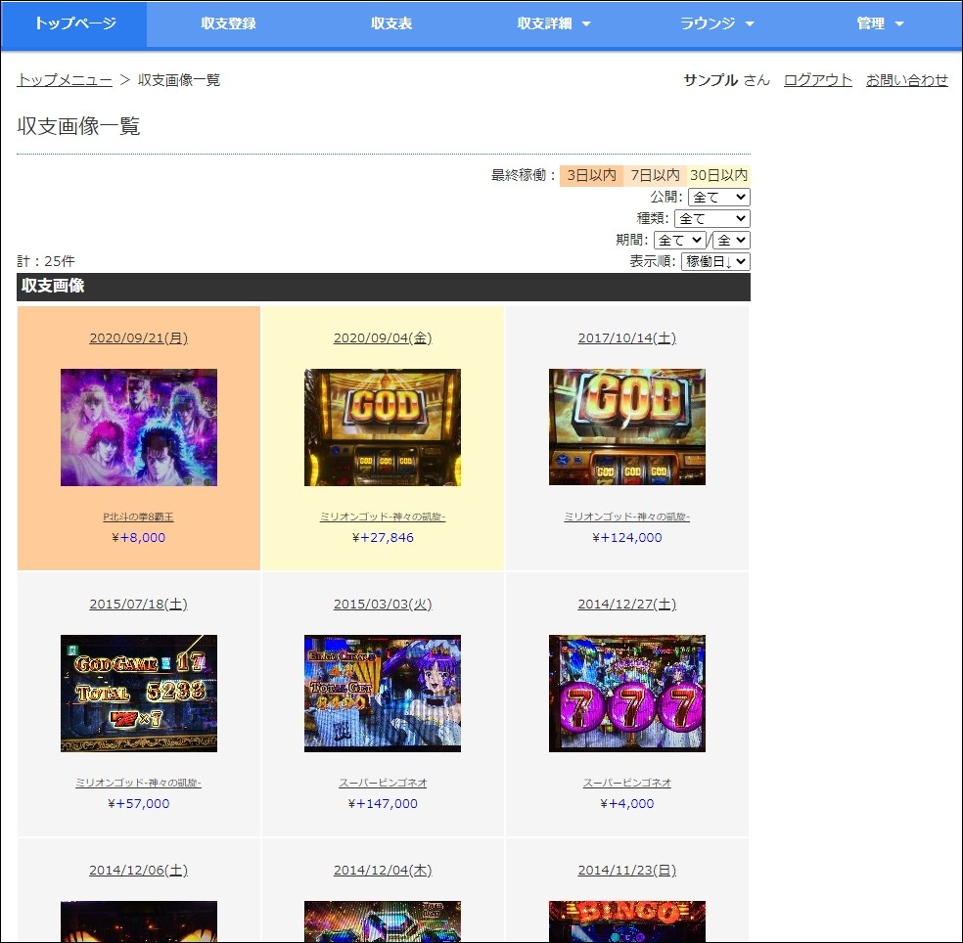The image size is (963, 943).
Task: Click the P北斗の拳8覇王 machine name link
Action: [138, 516]
